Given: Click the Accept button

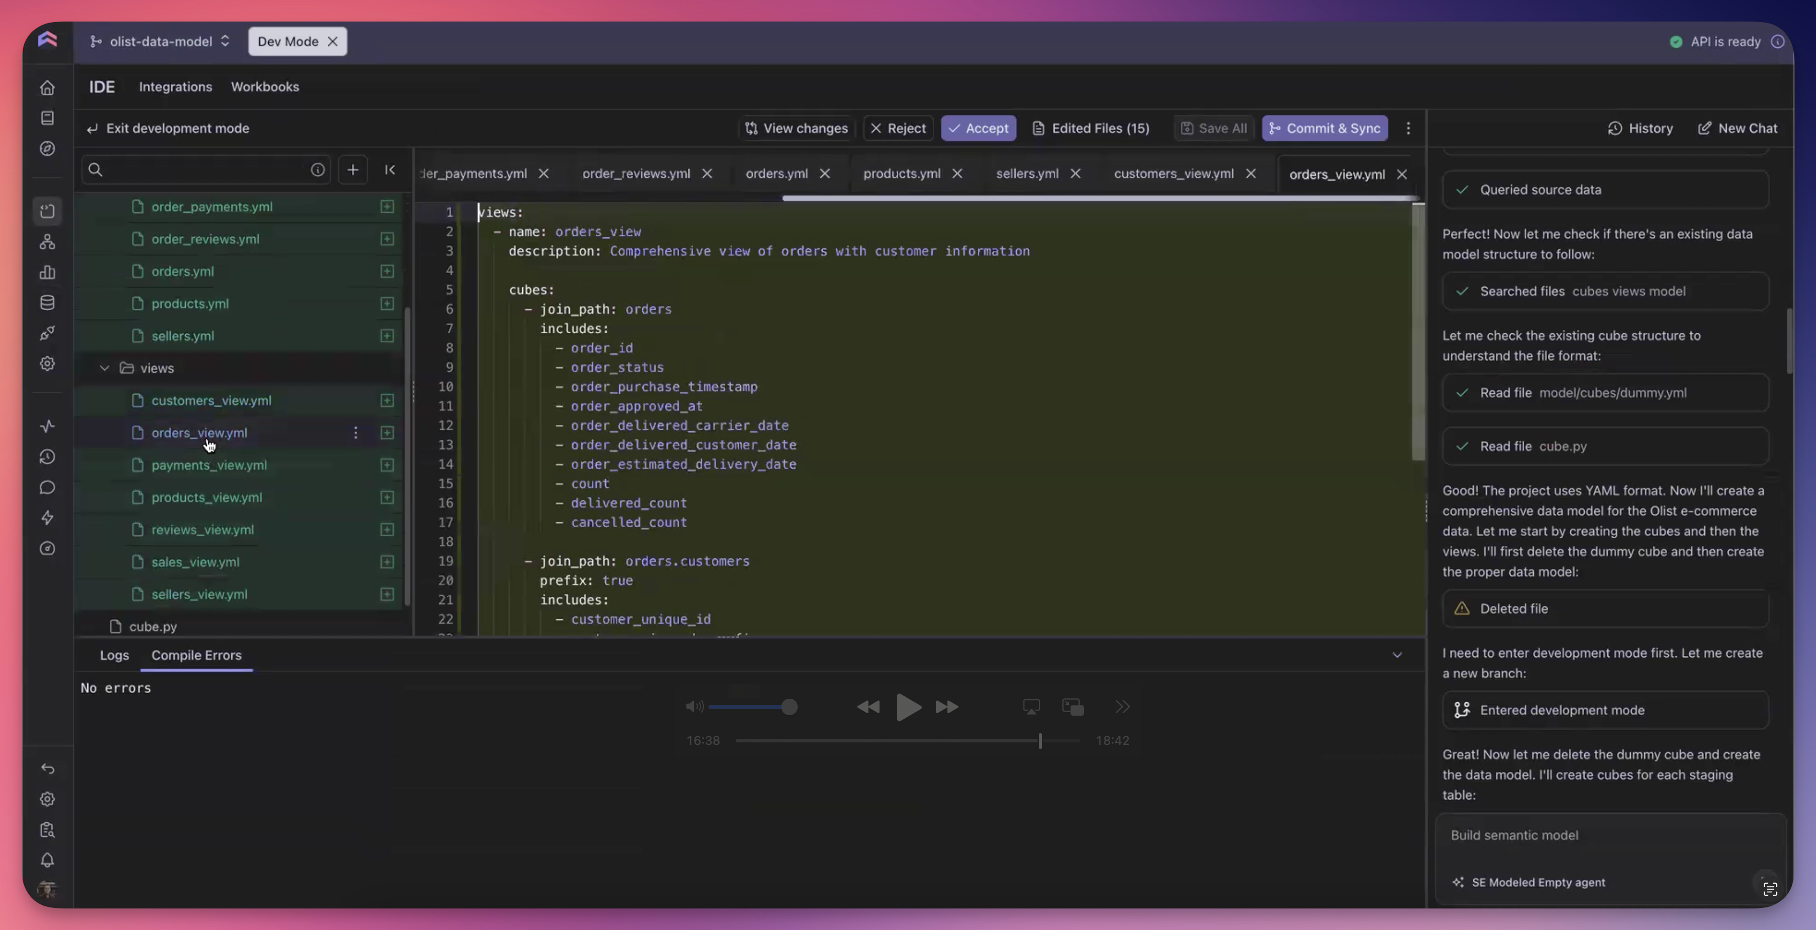Looking at the screenshot, I should [978, 128].
